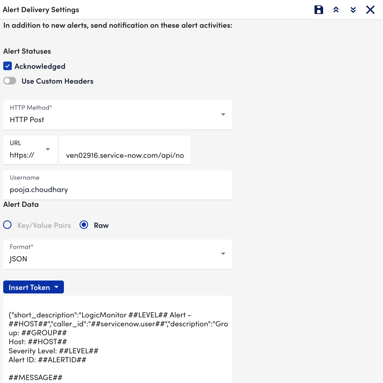The image size is (383, 383).
Task: Select the Raw alert data option
Action: click(84, 225)
